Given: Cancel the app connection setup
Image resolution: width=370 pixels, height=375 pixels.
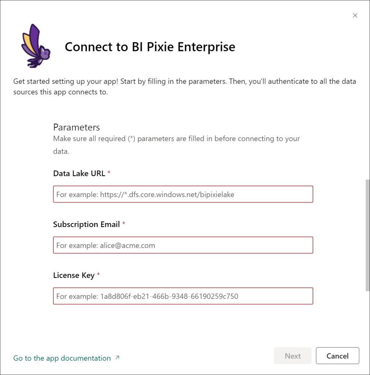Looking at the screenshot, I should pyautogui.click(x=337, y=356).
